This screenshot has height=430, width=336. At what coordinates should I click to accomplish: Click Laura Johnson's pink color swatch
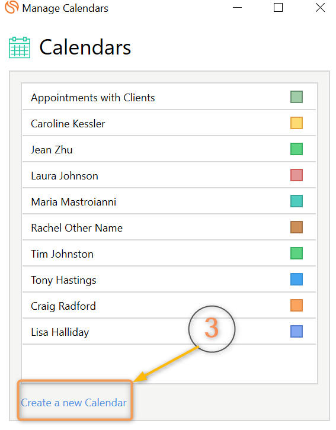pos(296,175)
